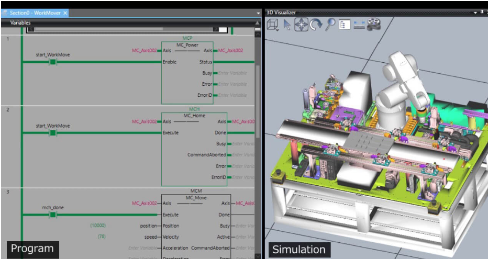The height and width of the screenshot is (259, 488).
Task: Click Enter Variable field for MC_Home CommandAborted
Action: coord(243,154)
